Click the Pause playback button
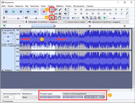Image resolution: width=135 pixels, height=103 pixels. (6, 12)
